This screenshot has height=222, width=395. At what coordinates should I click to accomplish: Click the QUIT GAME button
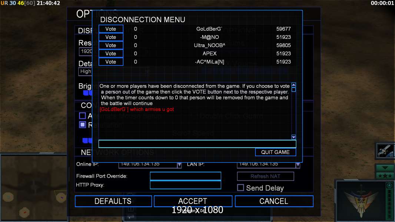click(275, 152)
